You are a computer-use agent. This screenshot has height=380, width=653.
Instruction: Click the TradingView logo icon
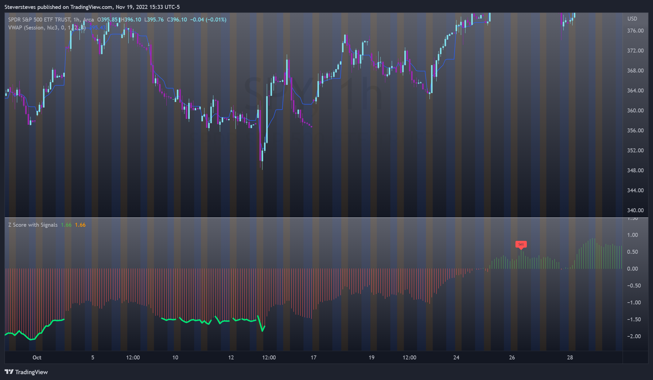click(x=9, y=372)
